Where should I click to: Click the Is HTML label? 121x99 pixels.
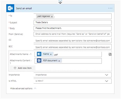point(13,81)
